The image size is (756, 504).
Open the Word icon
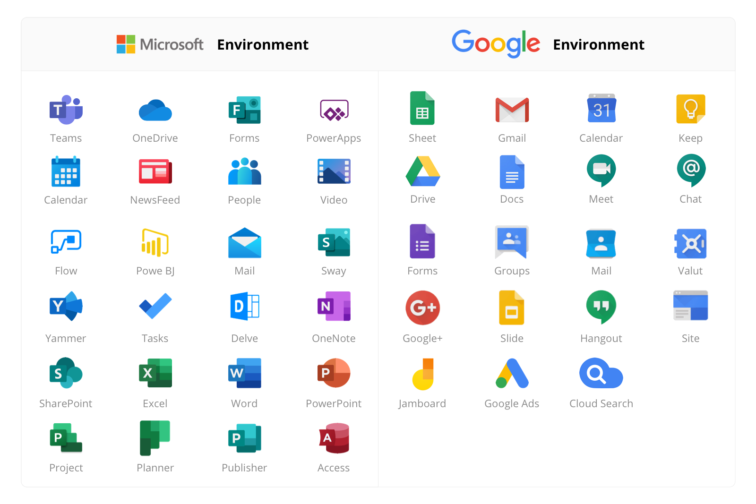tap(245, 373)
